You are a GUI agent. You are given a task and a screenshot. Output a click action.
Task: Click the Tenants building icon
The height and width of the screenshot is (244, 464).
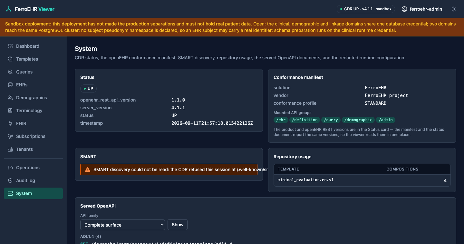coord(10,149)
